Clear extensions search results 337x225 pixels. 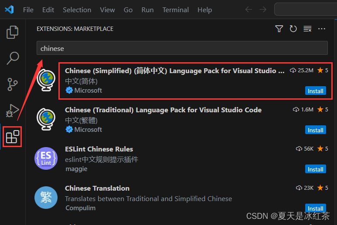pos(307,29)
